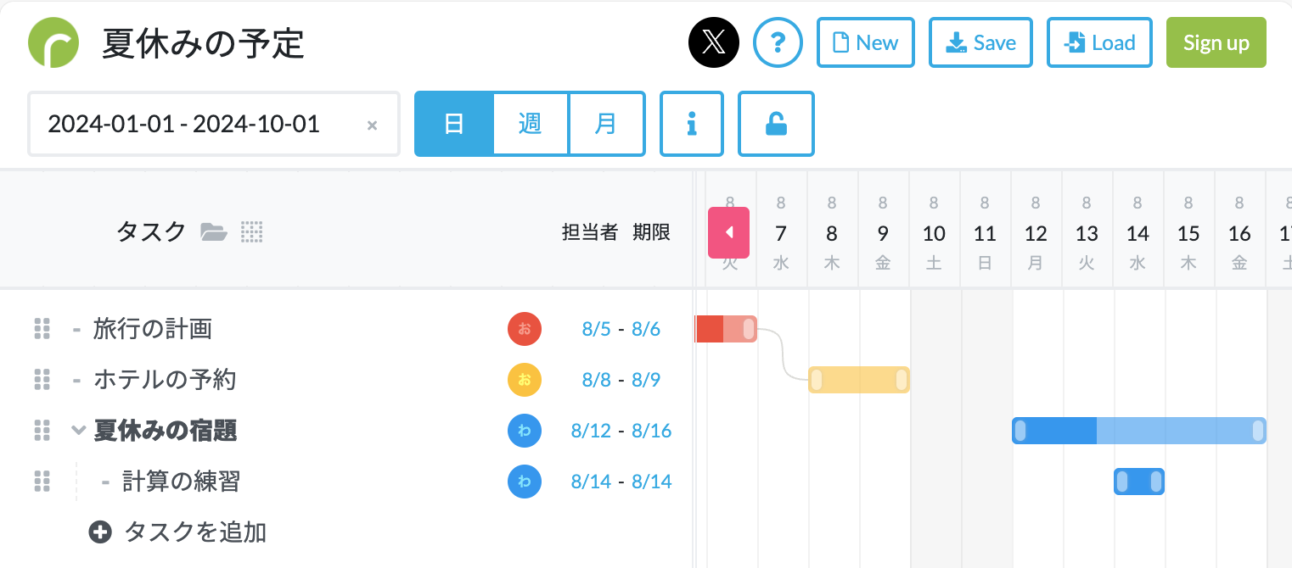Collapse the 夏休みの宿題 task group

pyautogui.click(x=79, y=431)
